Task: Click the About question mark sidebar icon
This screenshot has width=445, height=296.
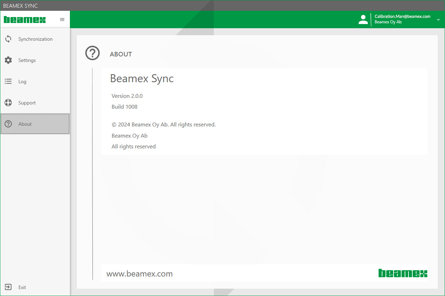Action: coord(8,124)
